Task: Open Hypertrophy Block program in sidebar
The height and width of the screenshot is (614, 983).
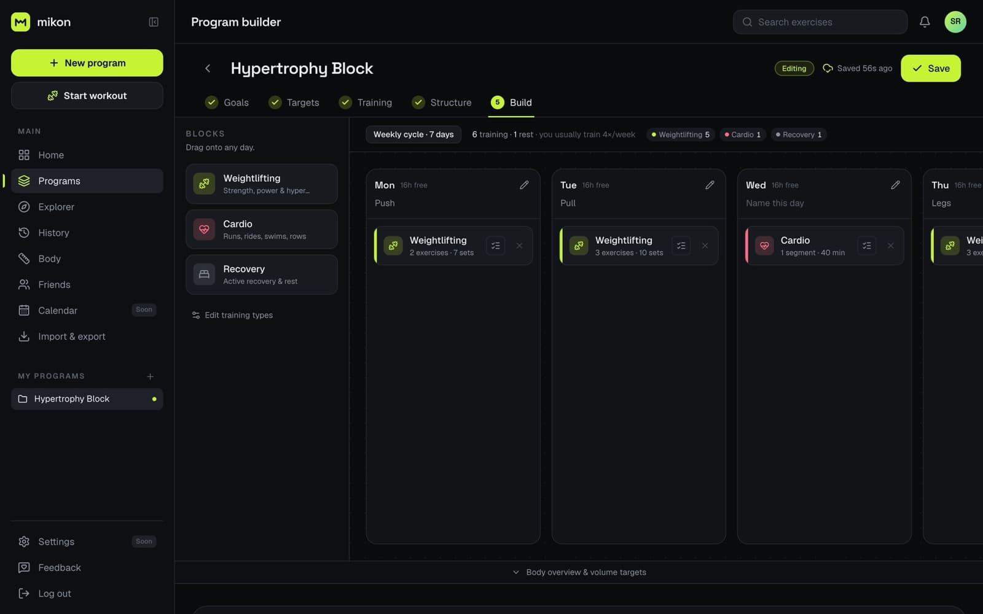Action: [x=87, y=399]
